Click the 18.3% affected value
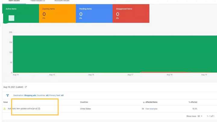The width and height of the screenshot is (217, 122). 195,109
